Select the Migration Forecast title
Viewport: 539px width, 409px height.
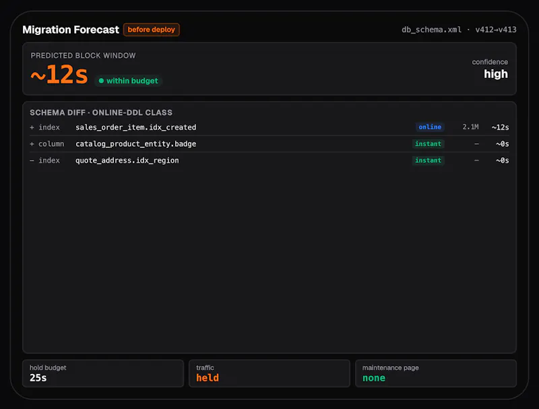tap(71, 30)
